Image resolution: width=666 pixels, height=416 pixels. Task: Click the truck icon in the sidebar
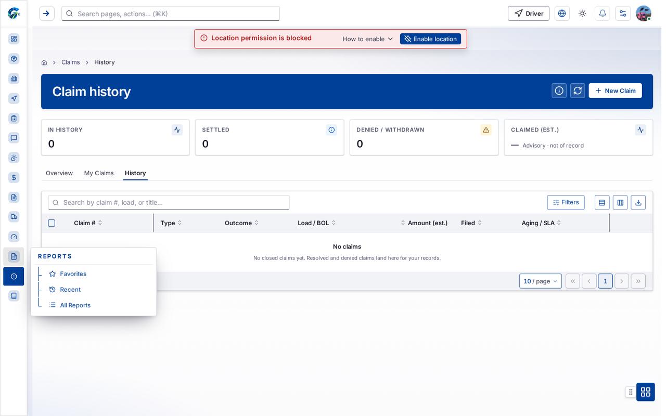click(x=14, y=217)
